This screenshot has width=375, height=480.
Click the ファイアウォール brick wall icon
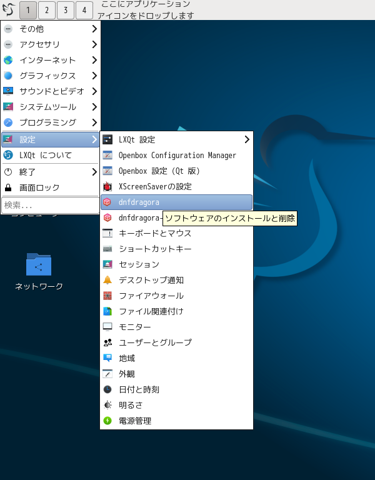[x=107, y=296]
